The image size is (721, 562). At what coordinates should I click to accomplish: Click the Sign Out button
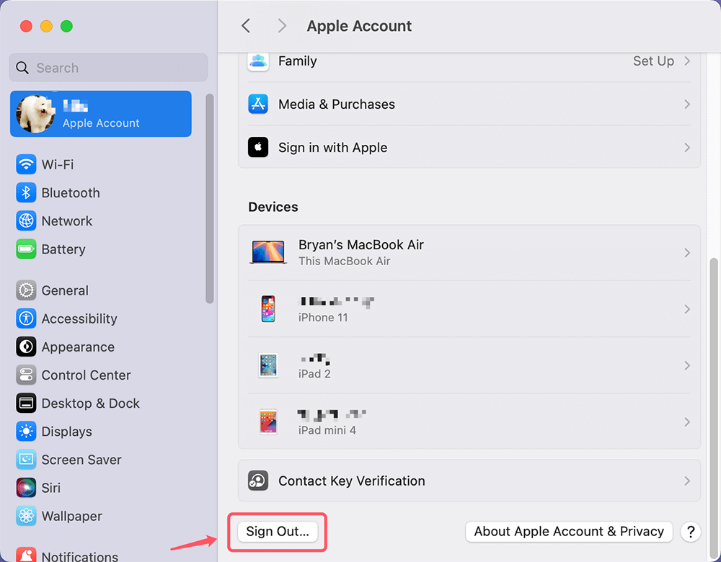(277, 532)
